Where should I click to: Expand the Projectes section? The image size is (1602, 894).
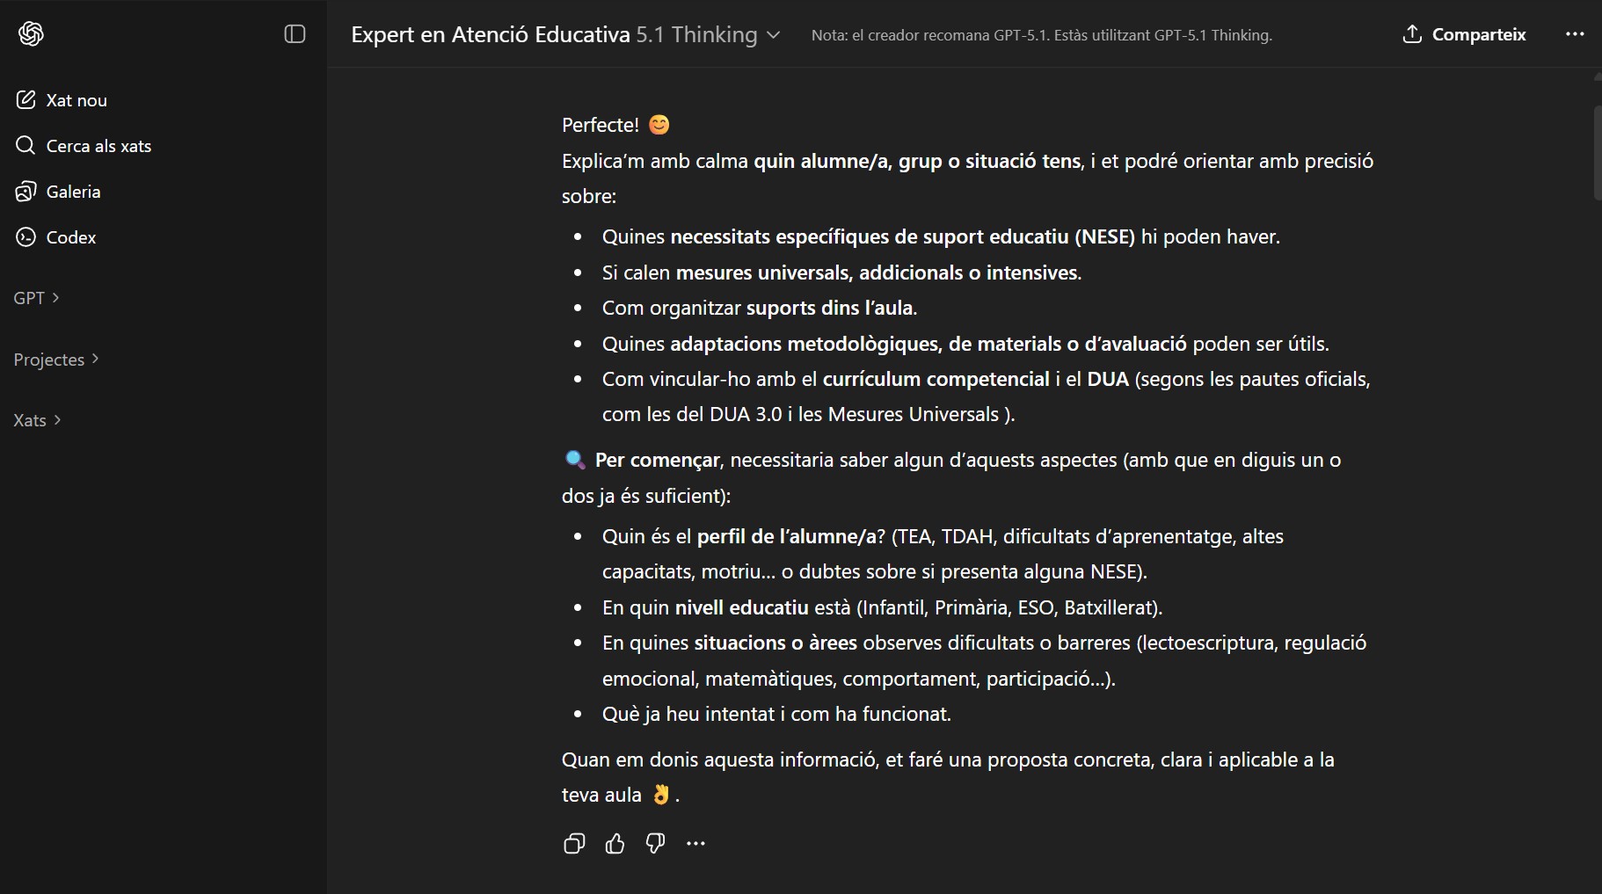(x=56, y=359)
